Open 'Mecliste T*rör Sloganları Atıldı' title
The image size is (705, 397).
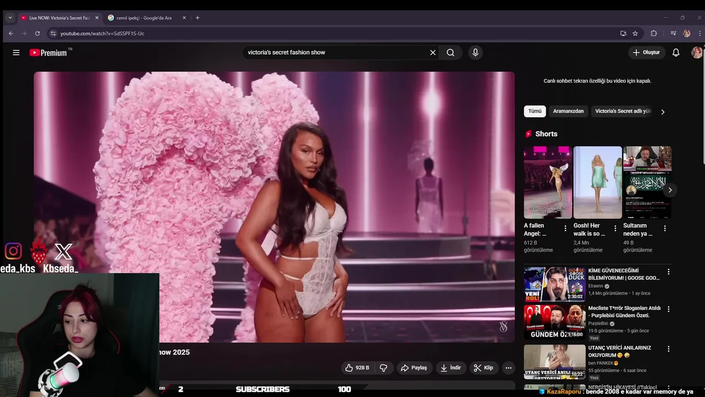tap(624, 312)
